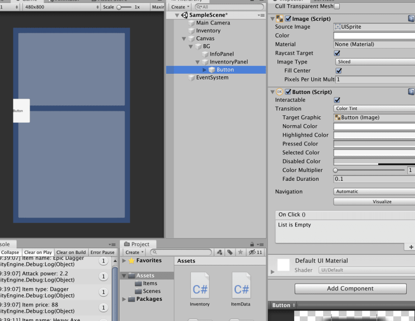The image size is (415, 321).
Task: Click Search by Type icon in Project
Action: click(219, 252)
